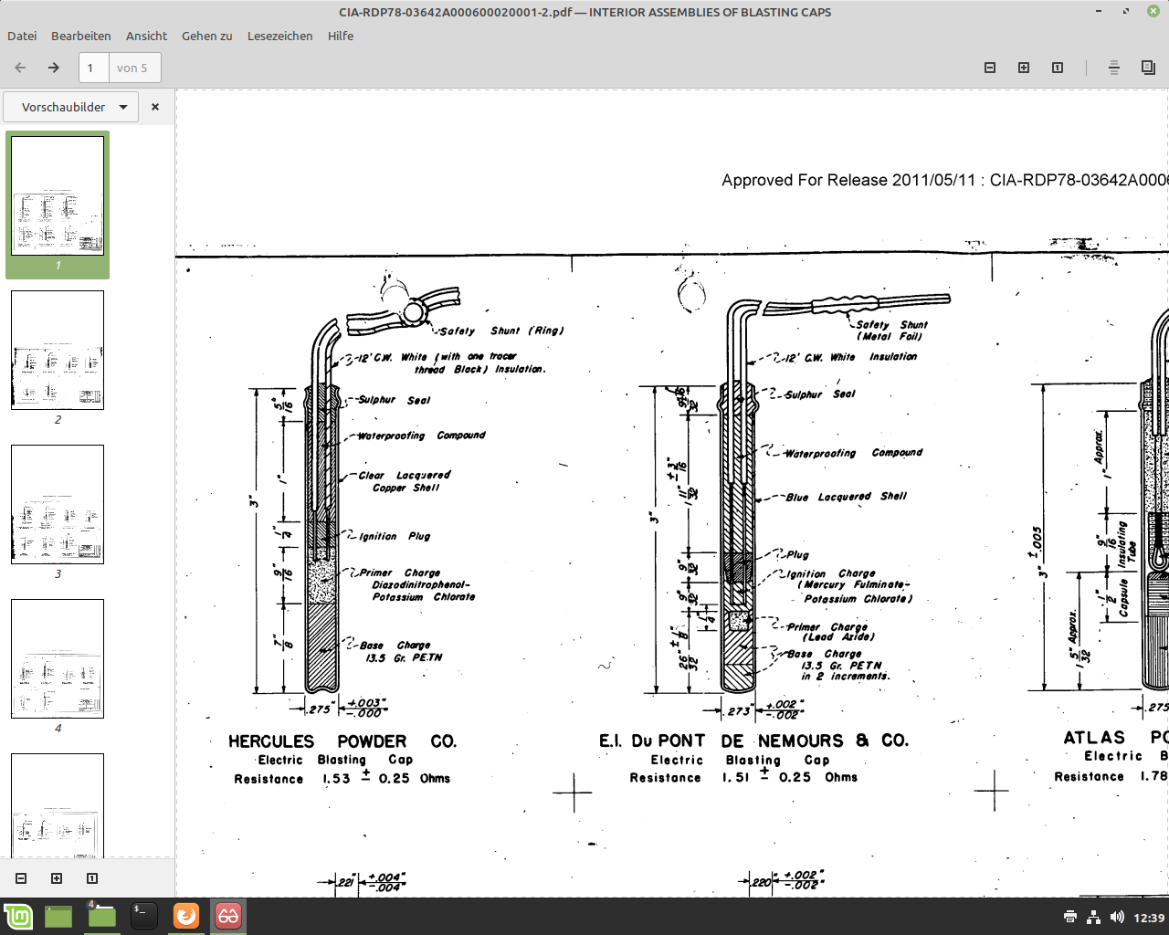Zoom in using top toolbar icon
1169x935 pixels.
[1024, 68]
